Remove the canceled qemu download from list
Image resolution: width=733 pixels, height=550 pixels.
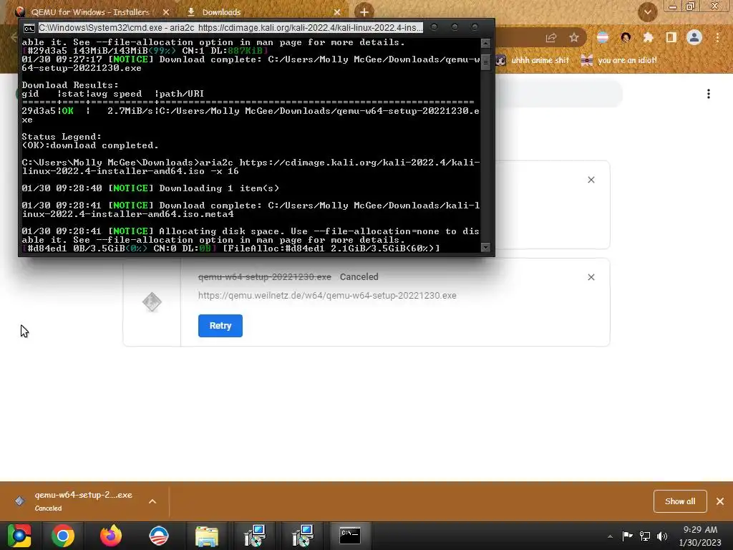[591, 277]
